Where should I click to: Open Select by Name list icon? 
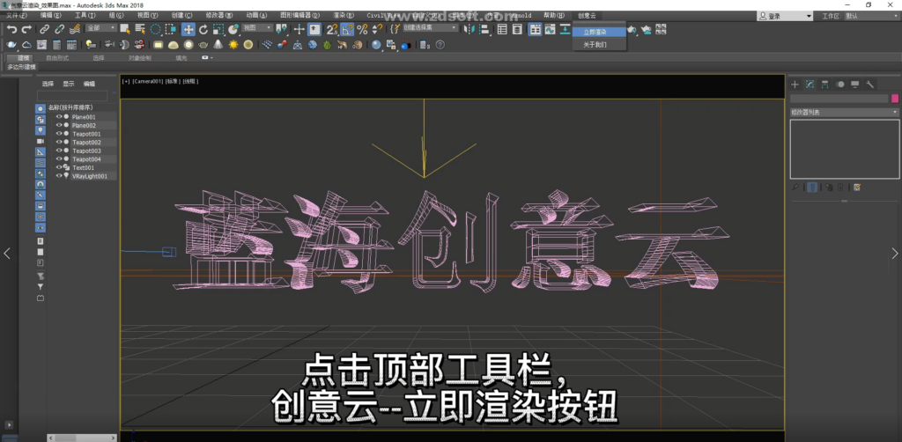click(140, 29)
